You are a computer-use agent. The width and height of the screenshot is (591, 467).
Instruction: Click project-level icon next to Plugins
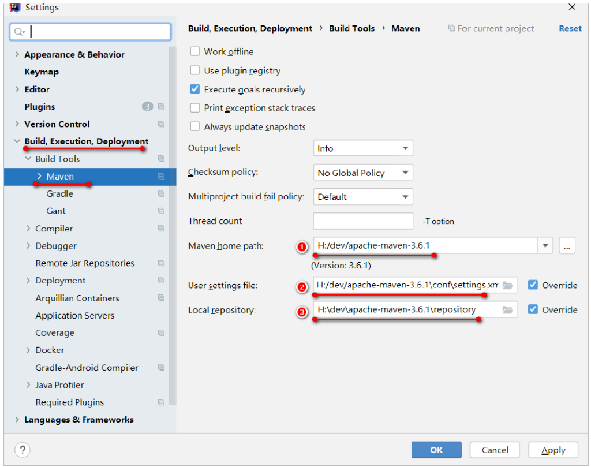[161, 107]
